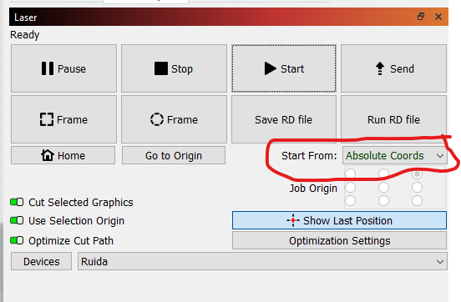
Task: Click the rectangular Frame button
Action: tap(63, 119)
